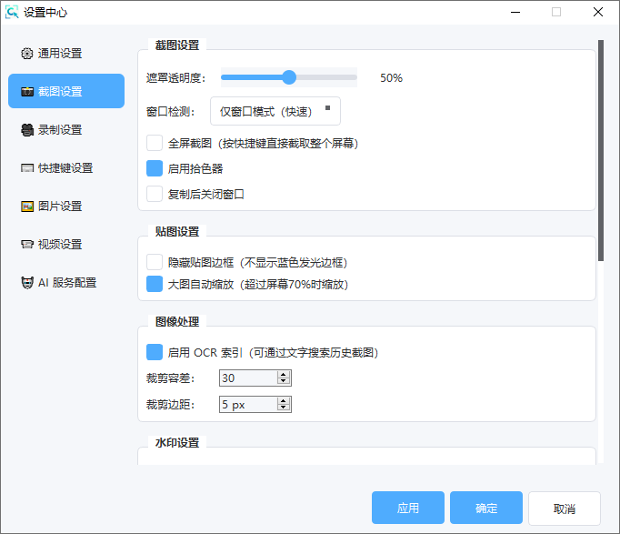Click the gear icon beside 通用设置
The width and height of the screenshot is (620, 534).
point(27,54)
